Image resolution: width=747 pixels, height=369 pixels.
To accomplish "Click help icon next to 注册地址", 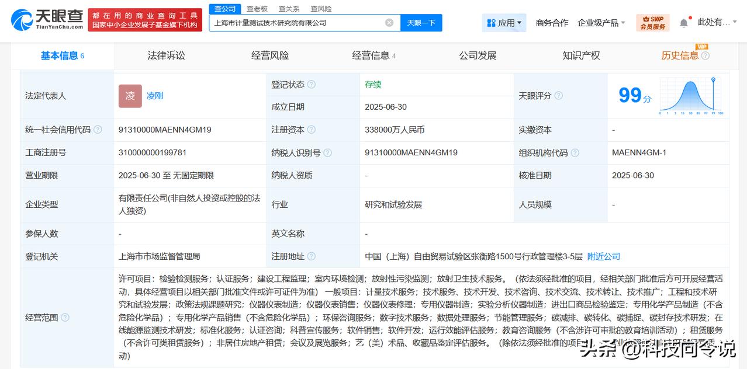I will pos(312,256).
